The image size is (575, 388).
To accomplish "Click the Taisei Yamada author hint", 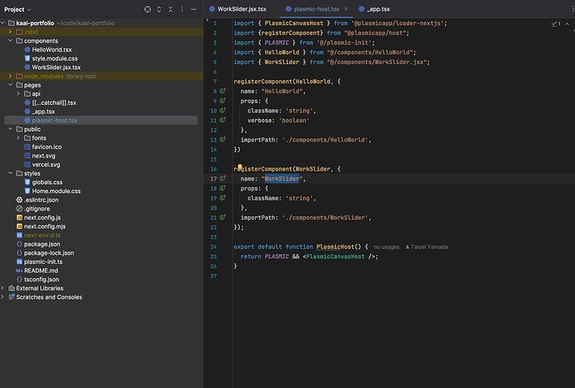I will (x=432, y=246).
